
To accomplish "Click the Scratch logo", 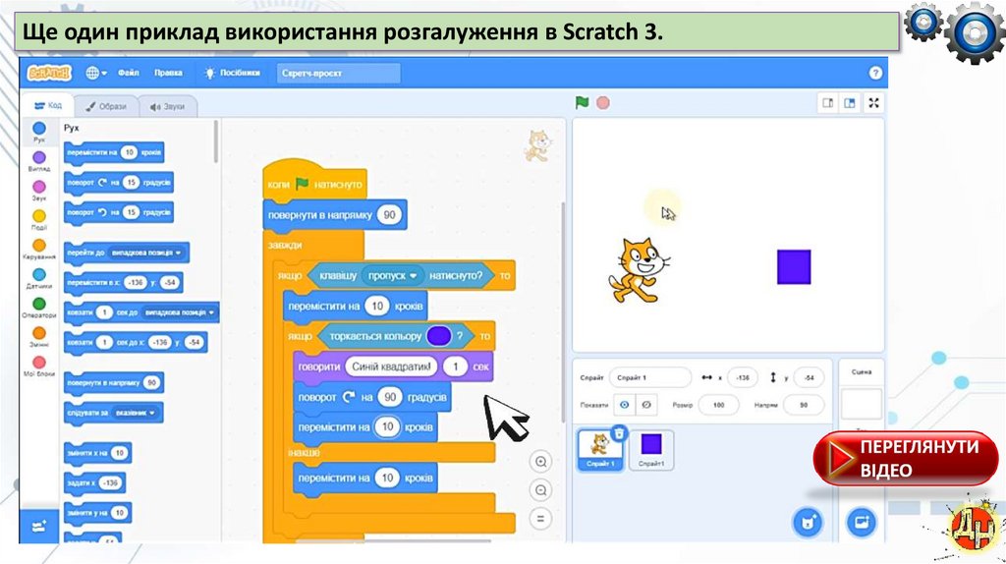I will [x=49, y=73].
